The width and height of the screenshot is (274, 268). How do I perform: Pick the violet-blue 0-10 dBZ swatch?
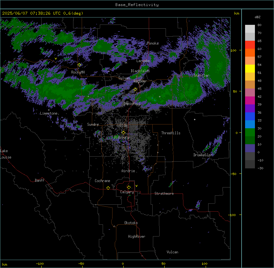[x=250, y=148]
